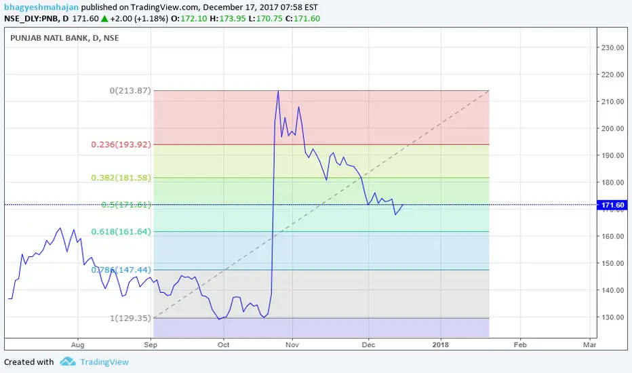The image size is (632, 373).
Task: Click the NSE_DLY:PNB, D symbol text
Action: [x=36, y=18]
